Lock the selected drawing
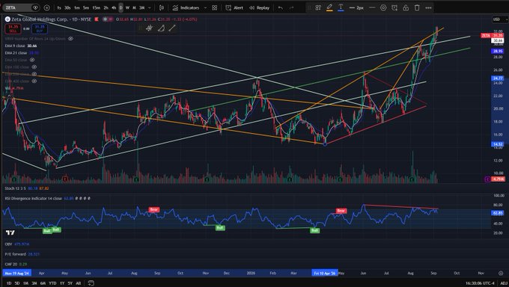Viewport: 509px width, 287px height. (406, 7)
